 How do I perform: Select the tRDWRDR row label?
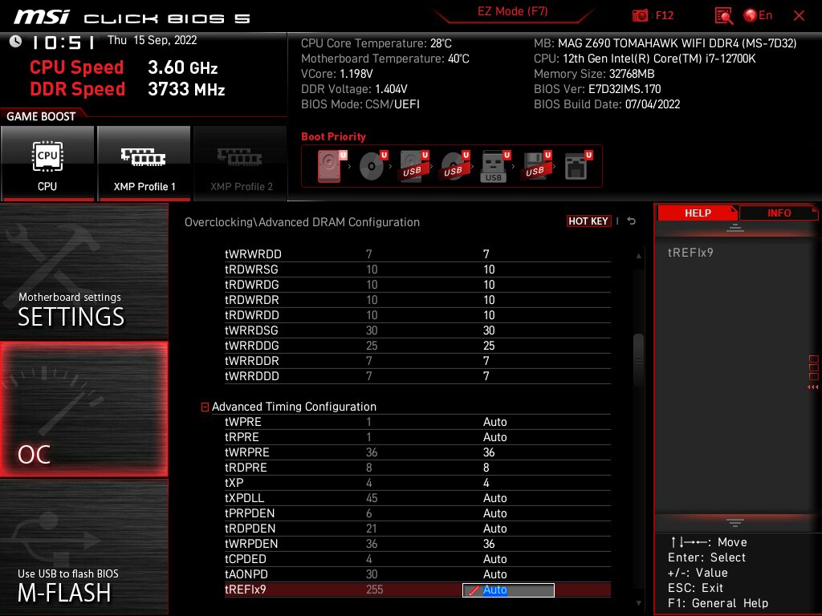coord(251,300)
